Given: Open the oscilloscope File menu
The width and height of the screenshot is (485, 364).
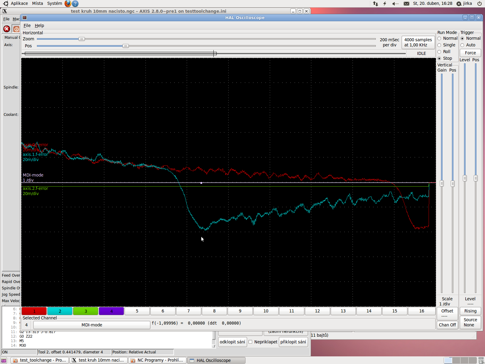Looking at the screenshot, I should [27, 25].
